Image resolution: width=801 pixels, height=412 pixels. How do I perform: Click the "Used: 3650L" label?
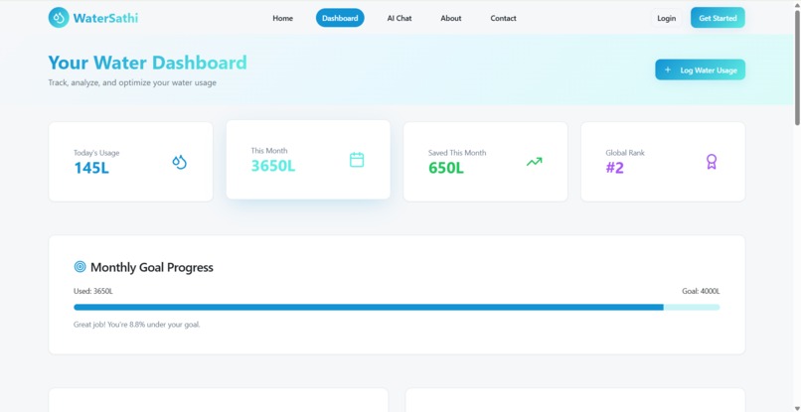(93, 291)
